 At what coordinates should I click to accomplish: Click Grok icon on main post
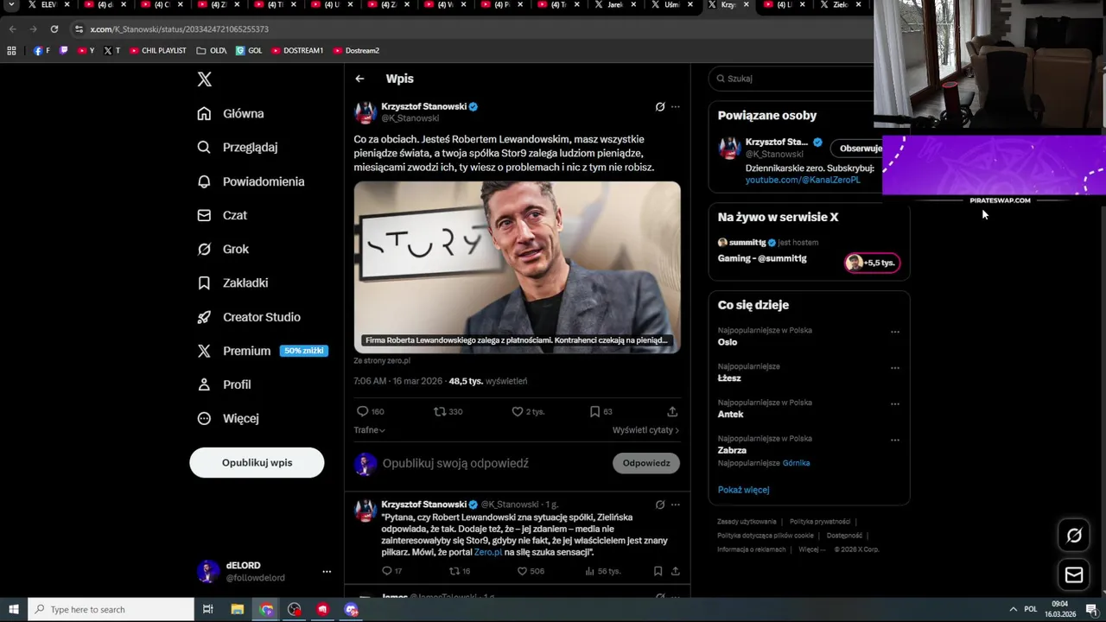[660, 107]
